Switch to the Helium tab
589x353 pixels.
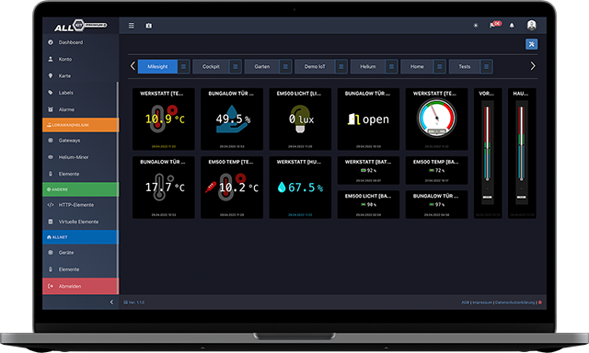368,67
